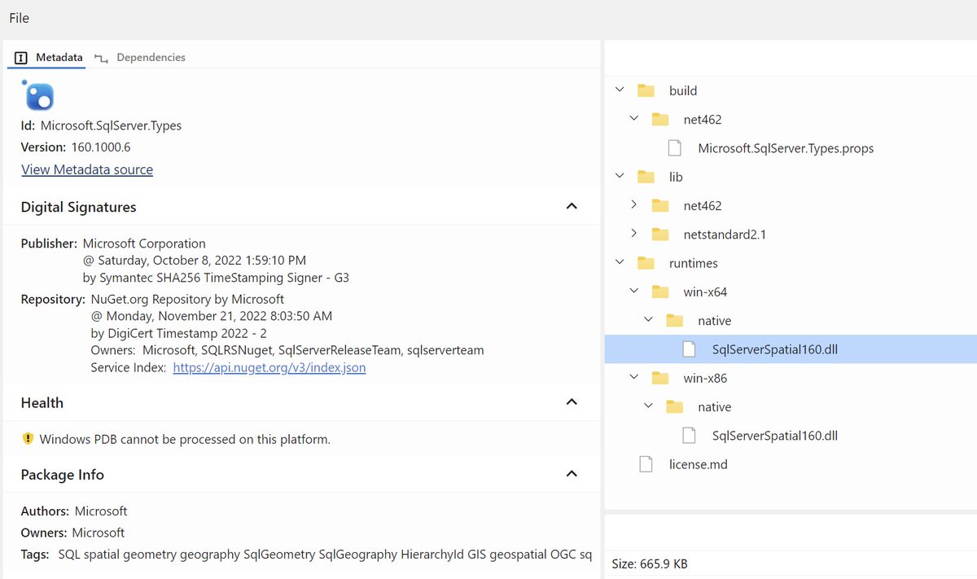Screen dimensions: 977x579
Task: Click the netstandard2.1 folder icon
Action: coord(660,235)
